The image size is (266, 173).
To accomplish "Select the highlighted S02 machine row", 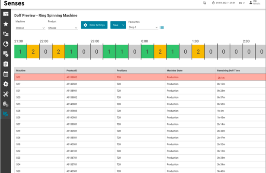I will click(x=130, y=77).
